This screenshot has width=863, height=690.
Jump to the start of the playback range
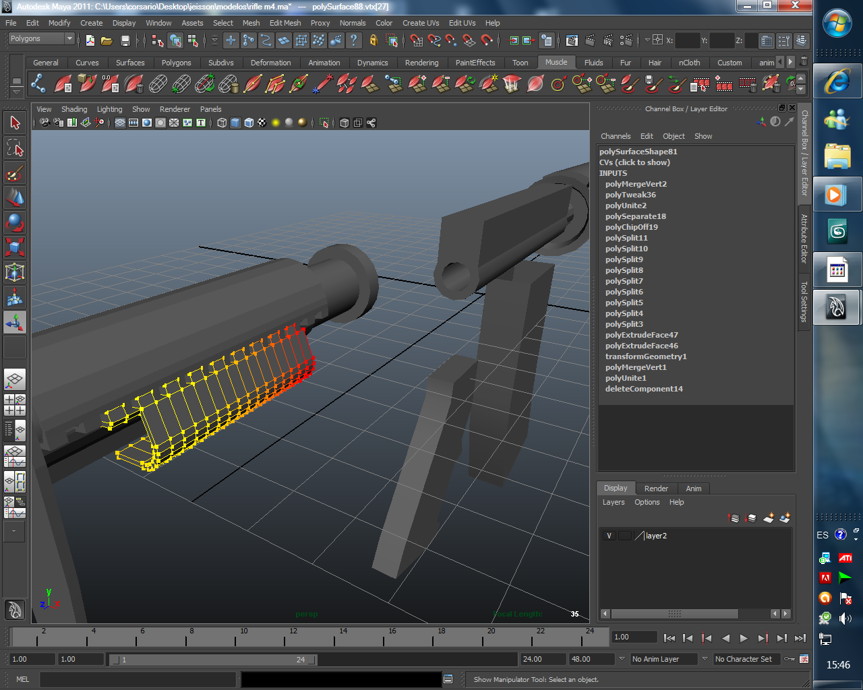669,638
